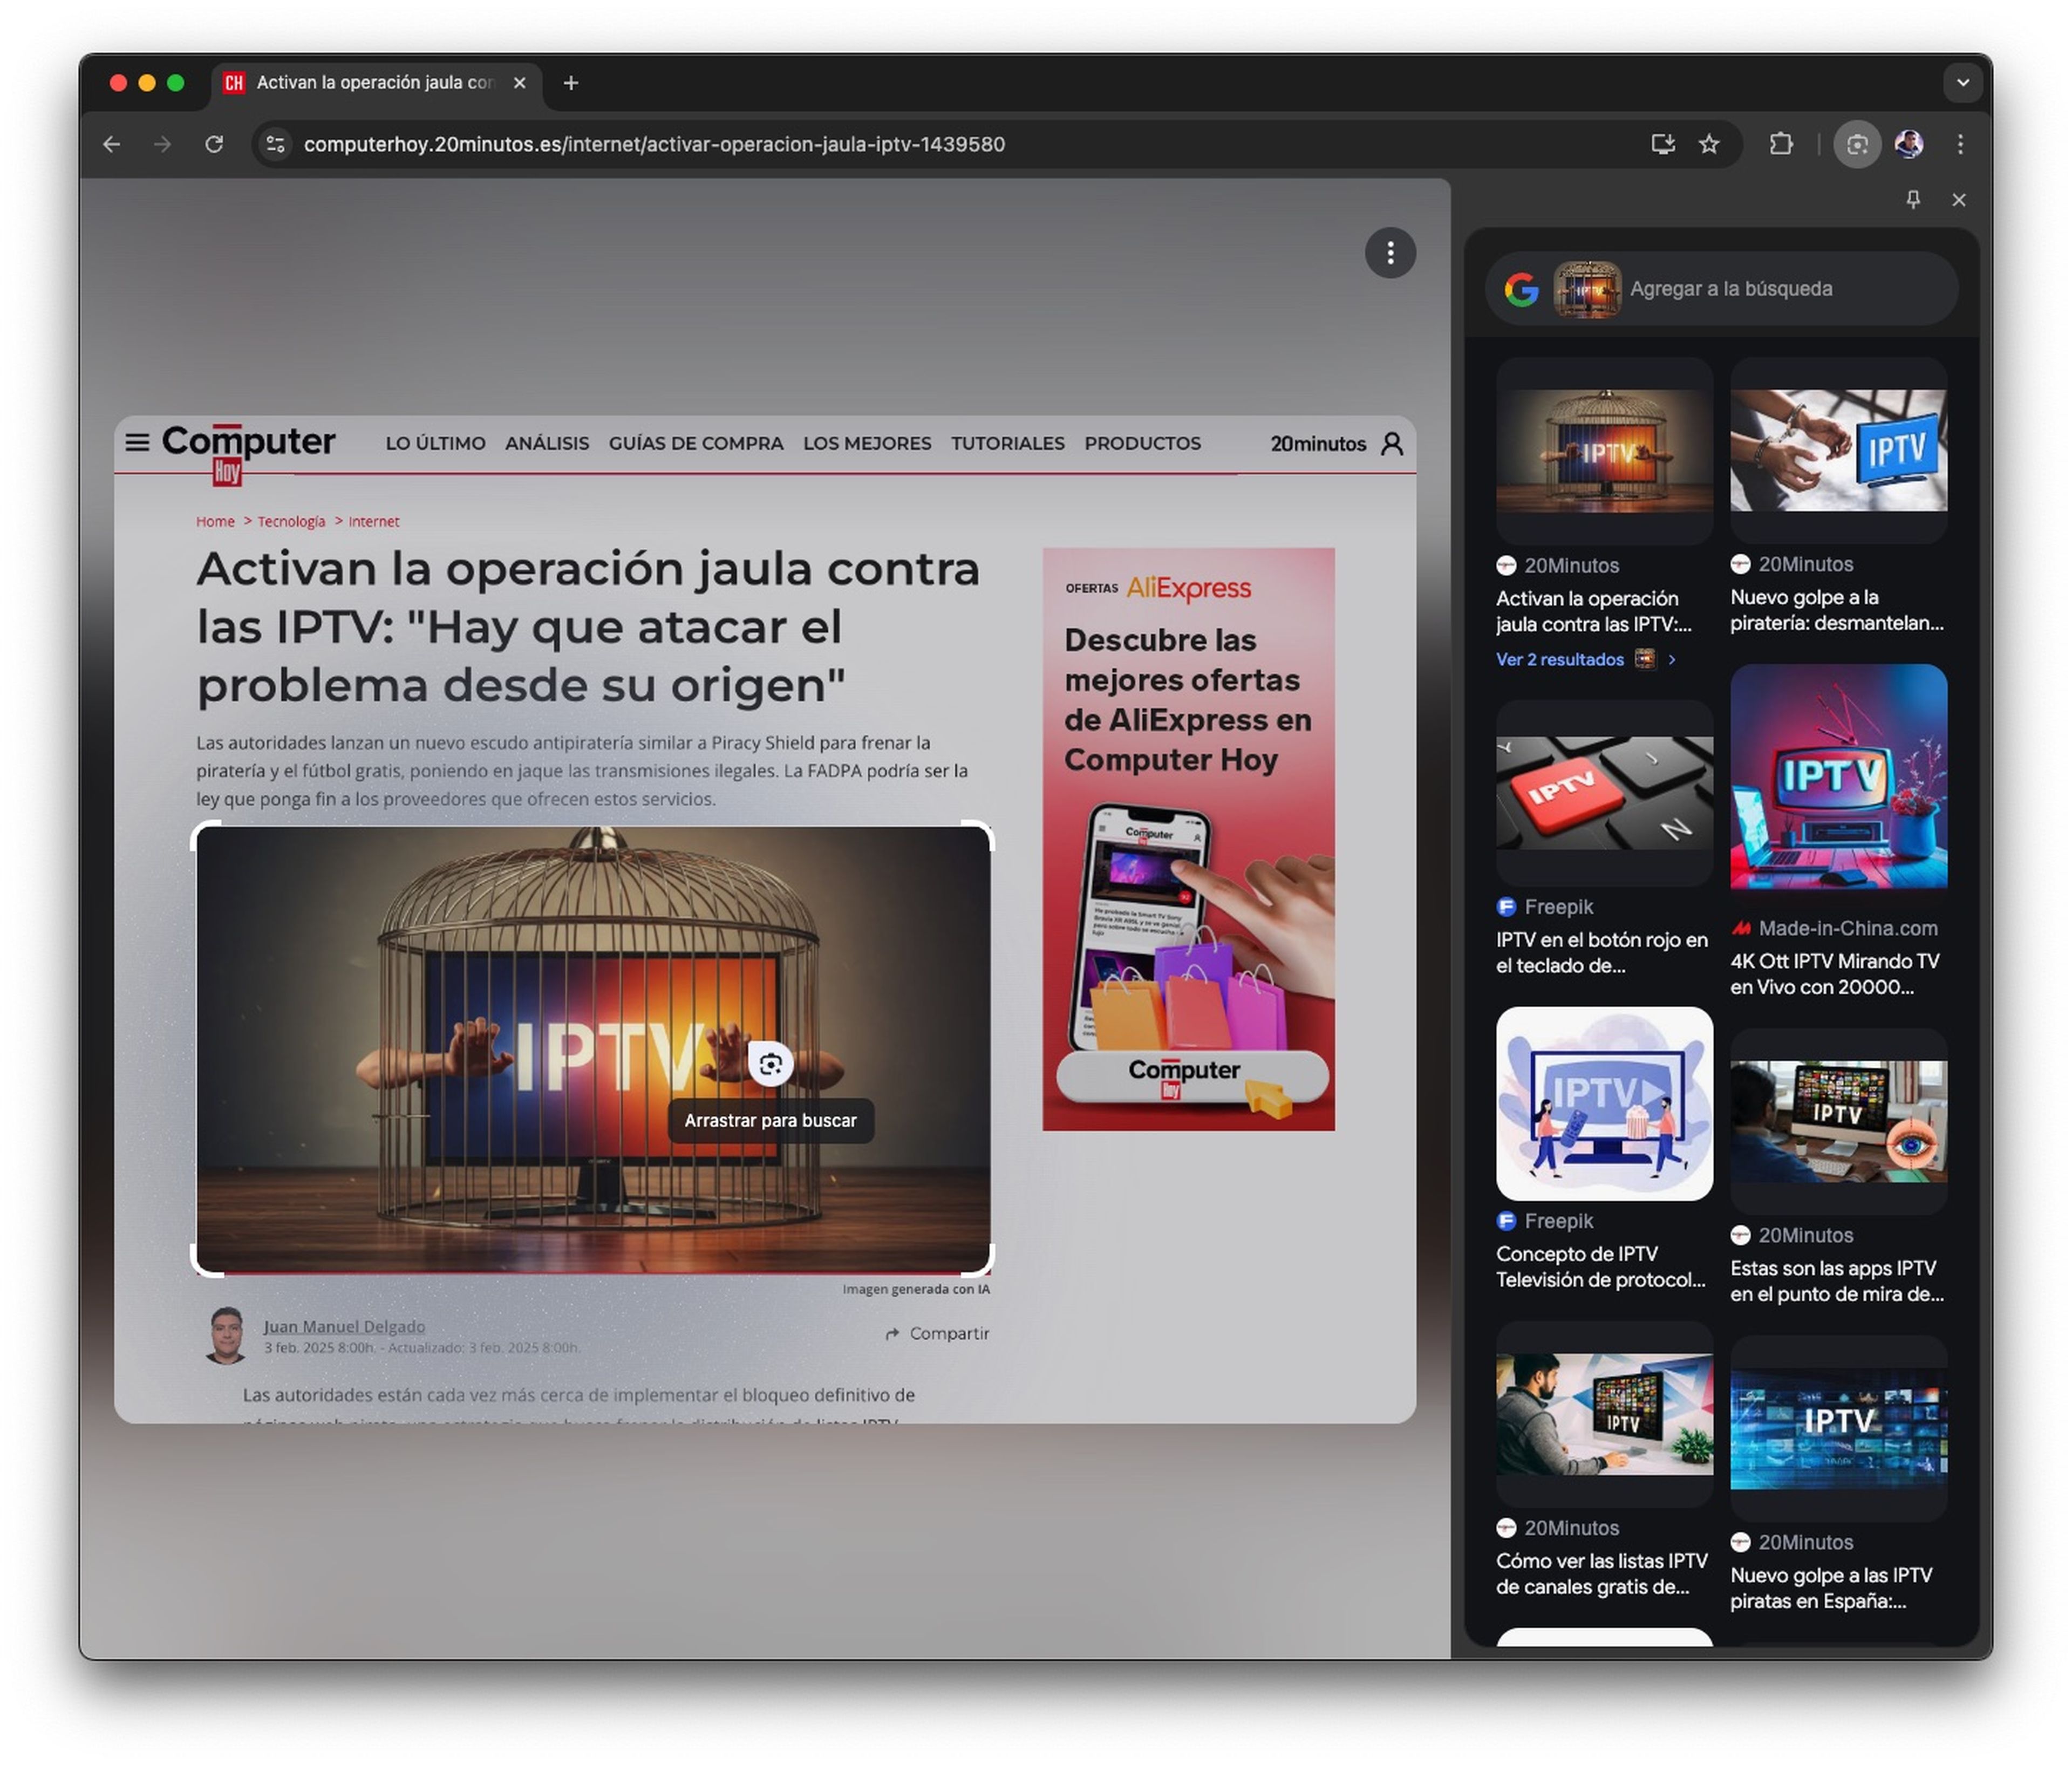Open the hamburger menu on Computer Hoy
The height and width of the screenshot is (1765, 2072).
[137, 442]
